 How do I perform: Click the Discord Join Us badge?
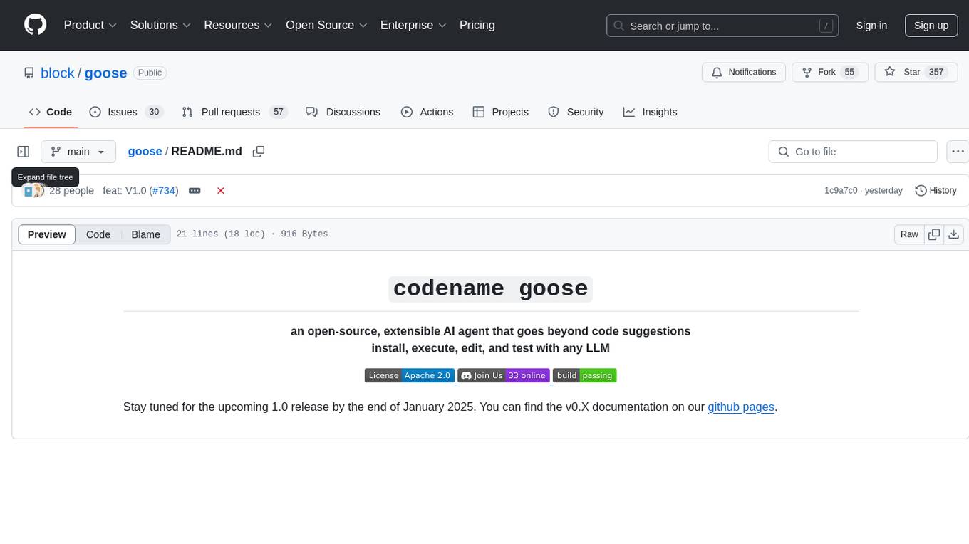click(x=504, y=375)
